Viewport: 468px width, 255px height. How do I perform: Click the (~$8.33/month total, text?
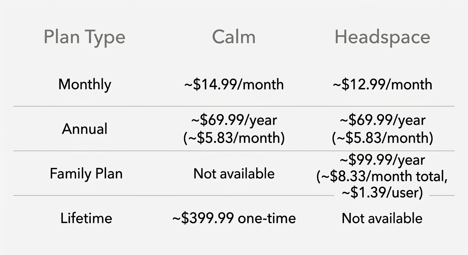click(382, 176)
